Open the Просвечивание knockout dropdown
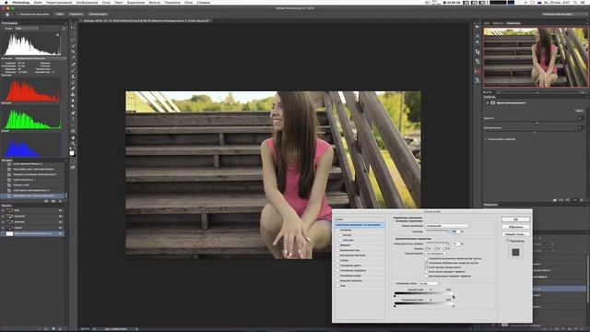Image resolution: width=590 pixels, height=332 pixels. 436,254
